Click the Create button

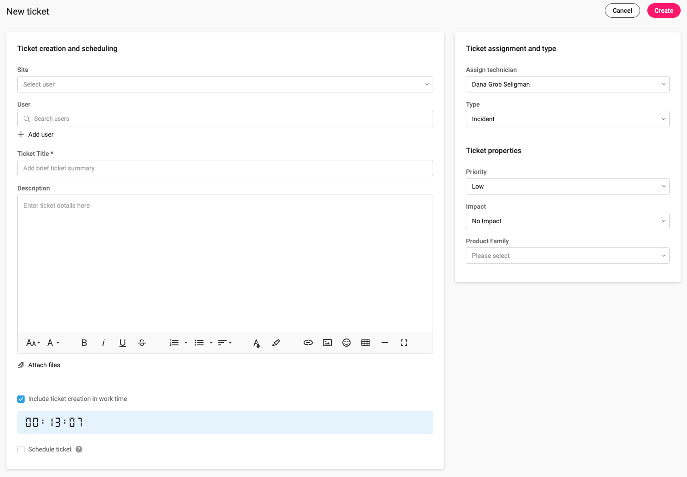point(664,10)
